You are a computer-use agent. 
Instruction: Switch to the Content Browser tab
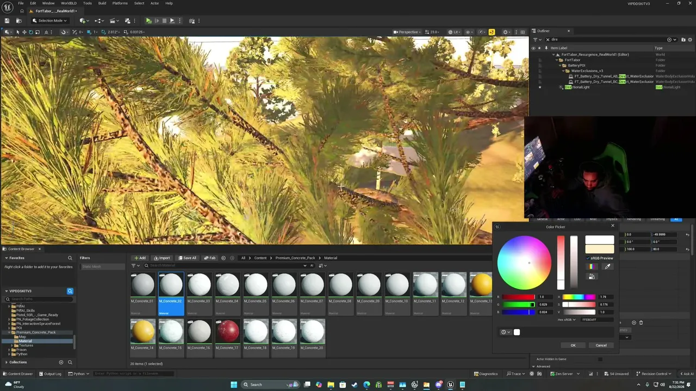click(21, 249)
